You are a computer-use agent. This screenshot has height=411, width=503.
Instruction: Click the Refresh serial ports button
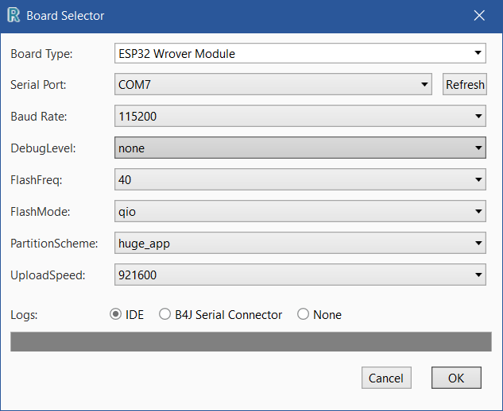point(465,85)
